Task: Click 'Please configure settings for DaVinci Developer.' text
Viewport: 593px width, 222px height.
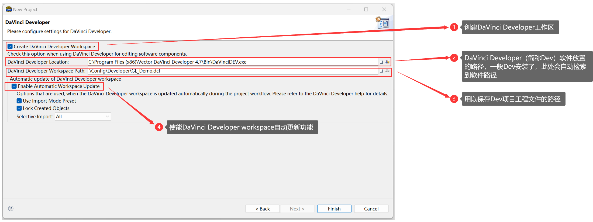Action: point(59,31)
